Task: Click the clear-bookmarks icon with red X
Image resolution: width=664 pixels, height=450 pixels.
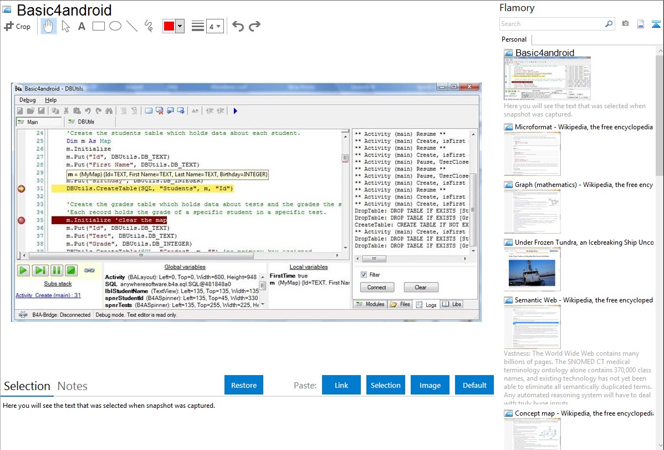Action: point(159,111)
